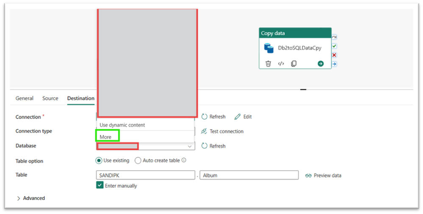Select the Db2toSQLDataCpy activity name

point(300,48)
